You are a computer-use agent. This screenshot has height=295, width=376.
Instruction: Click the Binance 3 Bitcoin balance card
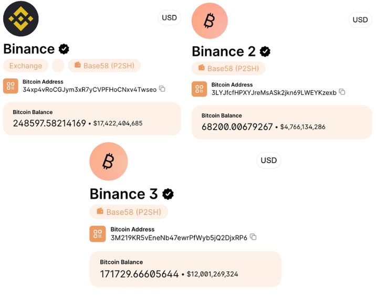(x=185, y=269)
